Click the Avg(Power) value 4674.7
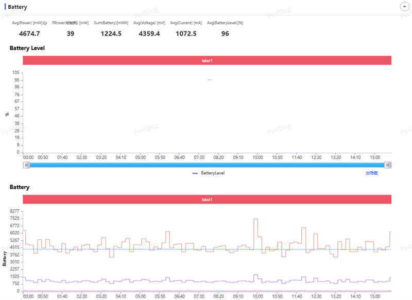Image resolution: width=412 pixels, height=300 pixels. coord(29,34)
